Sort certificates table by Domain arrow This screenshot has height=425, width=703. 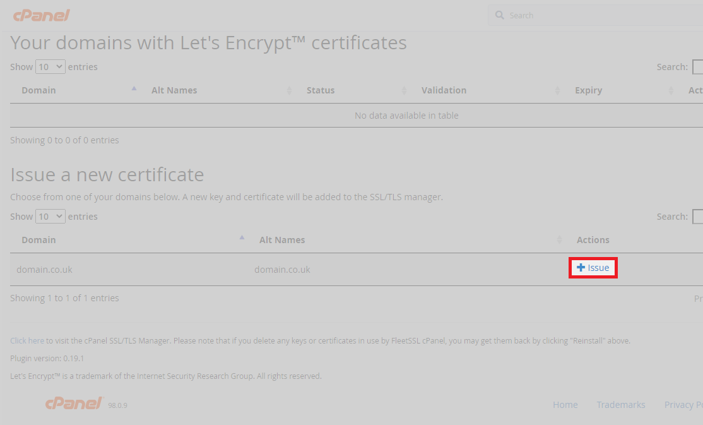click(134, 89)
